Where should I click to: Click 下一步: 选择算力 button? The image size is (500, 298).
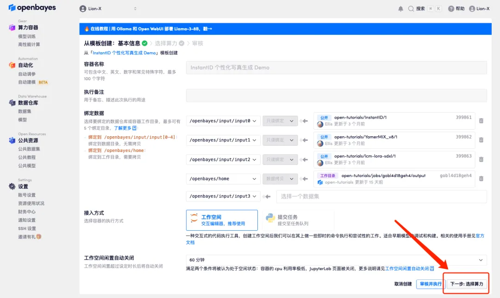coord(467,284)
